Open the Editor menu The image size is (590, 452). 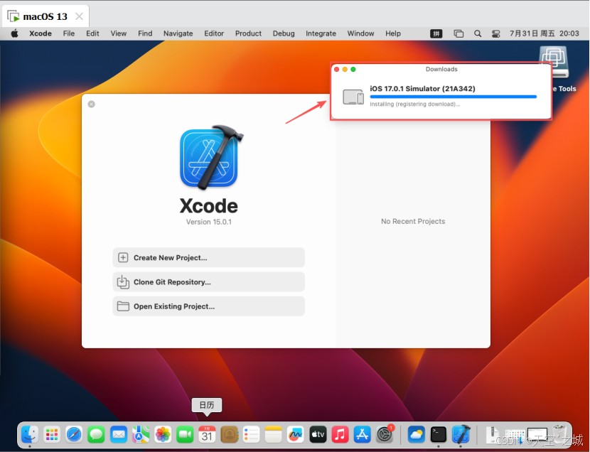214,33
